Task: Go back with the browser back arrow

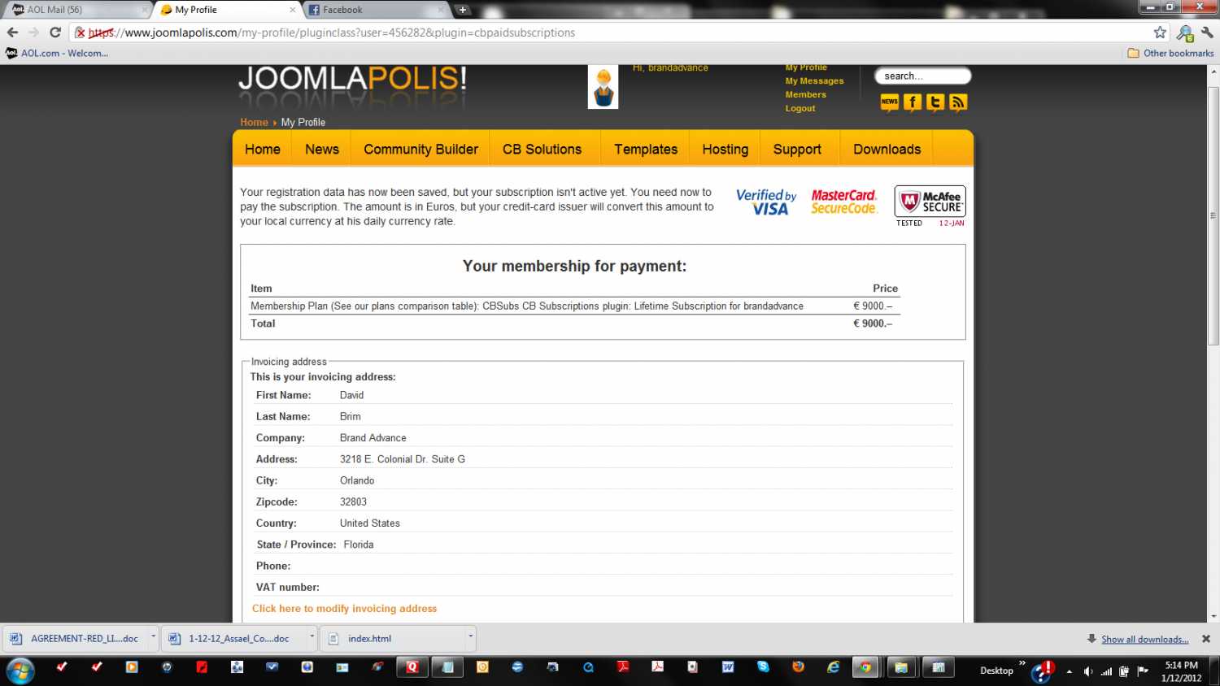Action: click(x=12, y=33)
